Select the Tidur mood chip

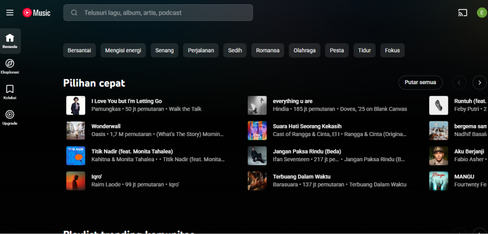(365, 50)
